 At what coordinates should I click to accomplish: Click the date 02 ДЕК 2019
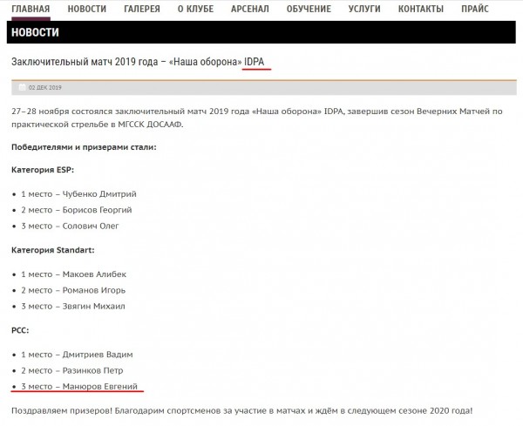pyautogui.click(x=45, y=88)
